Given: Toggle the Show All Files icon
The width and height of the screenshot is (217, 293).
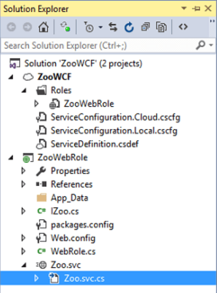Looking at the screenshot, I should click(x=161, y=27).
